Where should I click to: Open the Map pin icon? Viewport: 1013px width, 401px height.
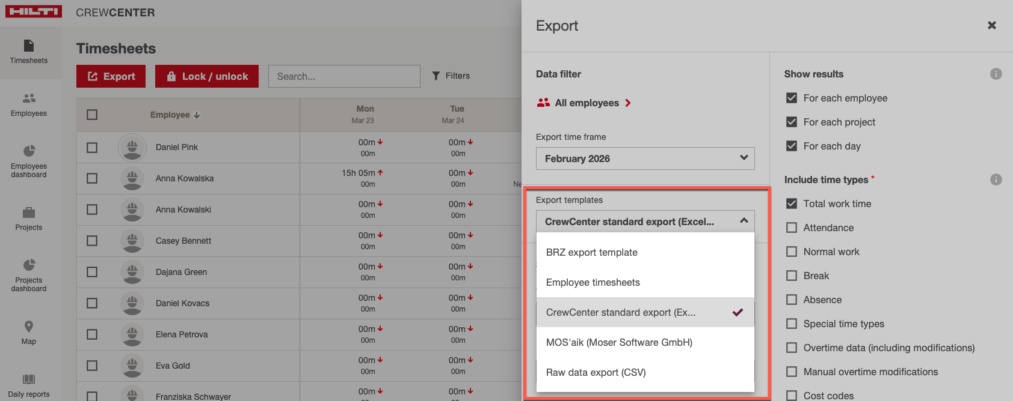(29, 327)
